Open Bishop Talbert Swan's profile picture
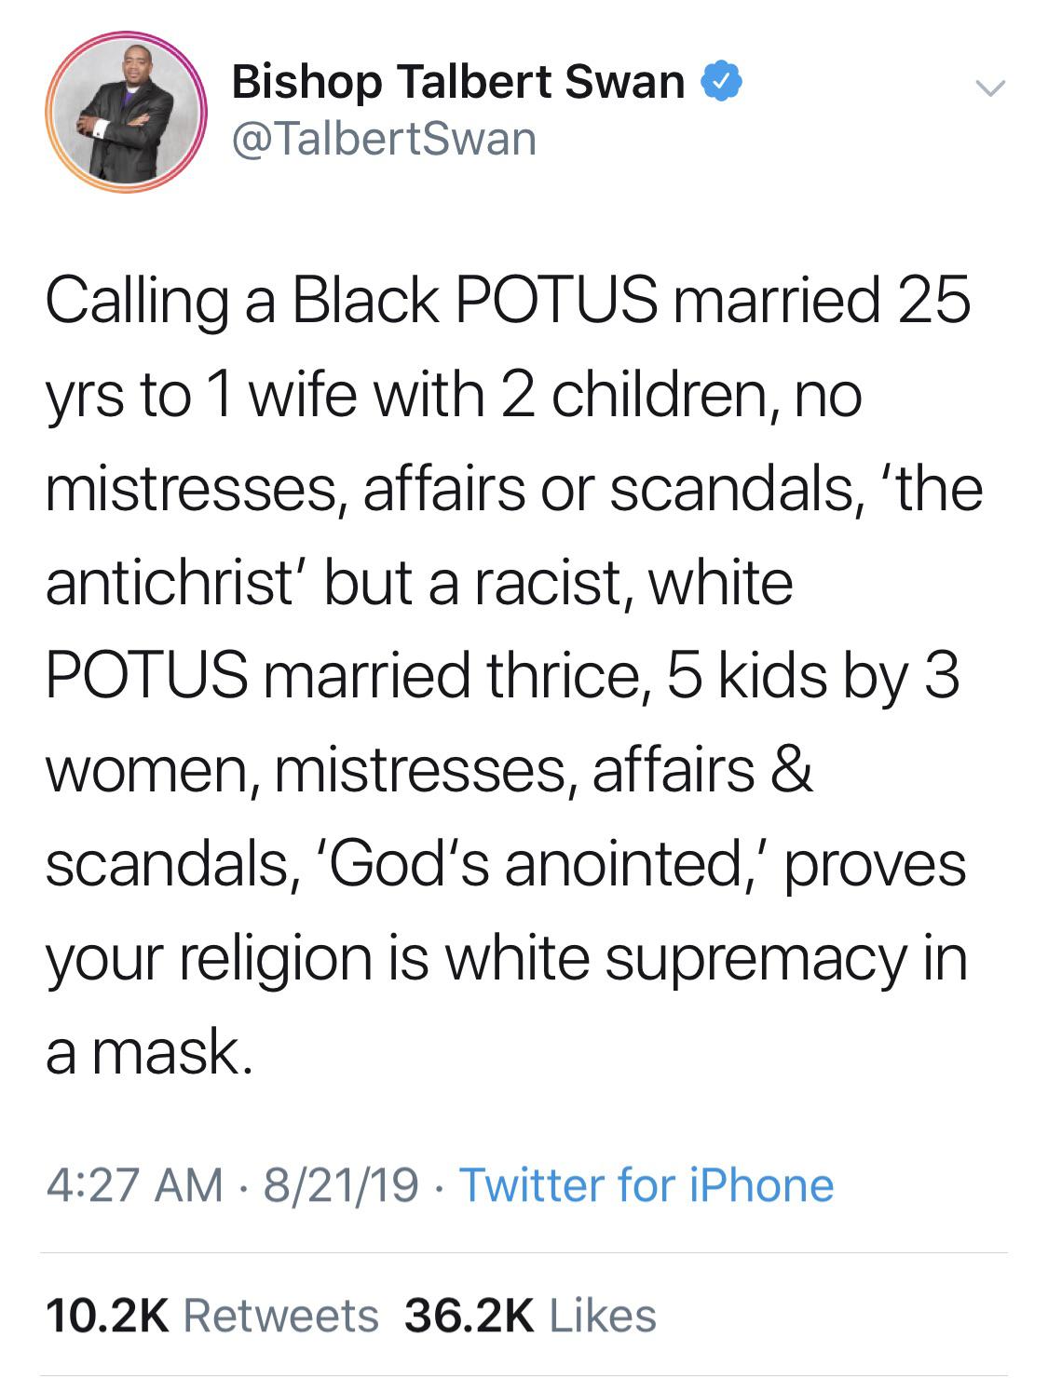 (126, 113)
